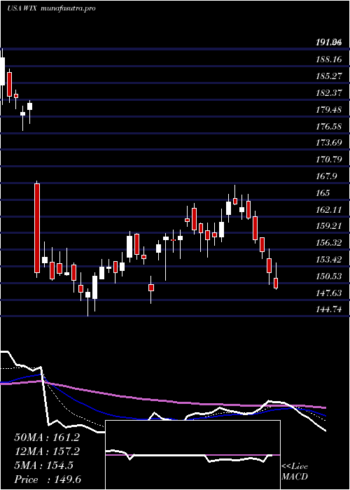Click the 144.74 price axis label
The height and width of the screenshot is (490, 350).
[329, 309]
